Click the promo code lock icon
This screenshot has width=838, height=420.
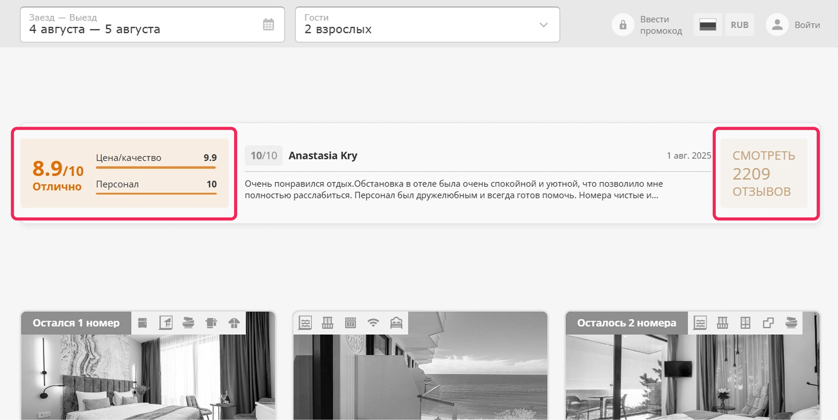623,25
